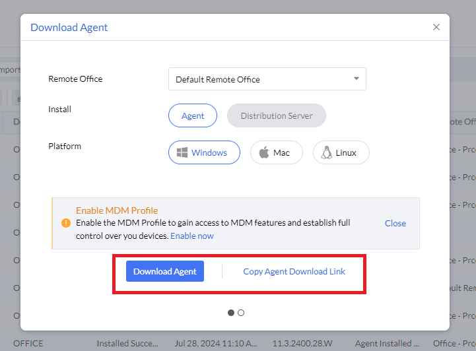Select the Agent install type

point(193,115)
